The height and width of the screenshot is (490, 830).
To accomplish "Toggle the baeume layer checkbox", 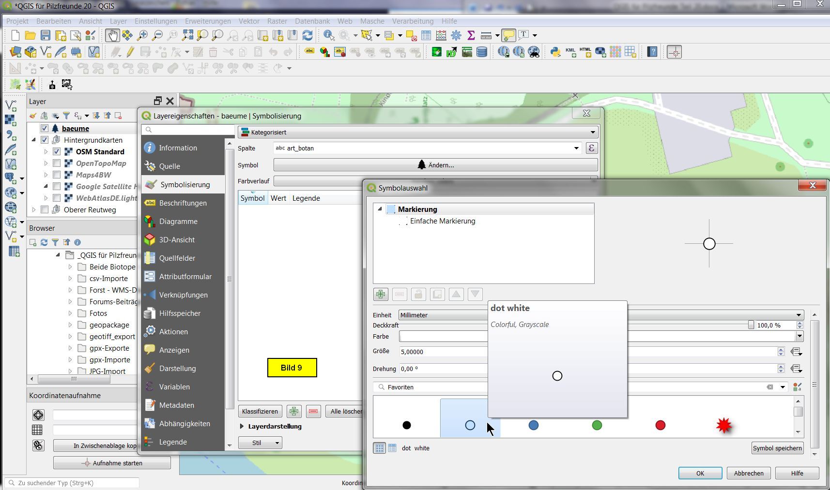I will pos(45,129).
